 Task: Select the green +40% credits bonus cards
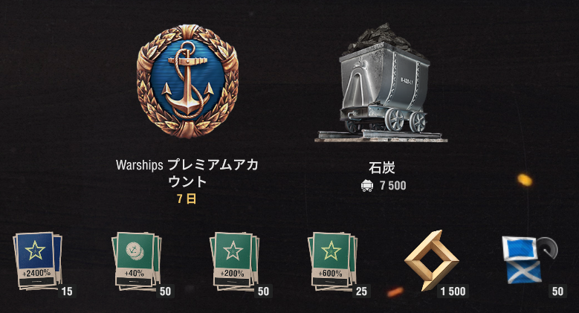(x=136, y=260)
